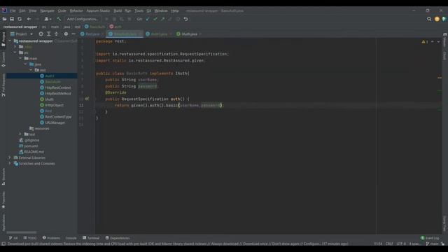Click Add Configuration button

[83, 19]
